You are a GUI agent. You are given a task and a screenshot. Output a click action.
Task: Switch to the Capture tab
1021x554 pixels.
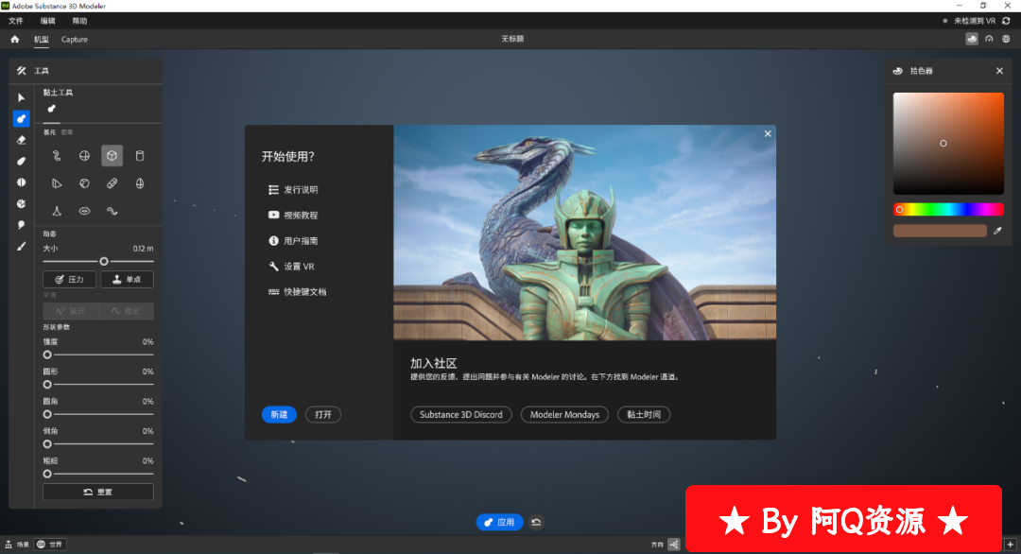click(75, 39)
